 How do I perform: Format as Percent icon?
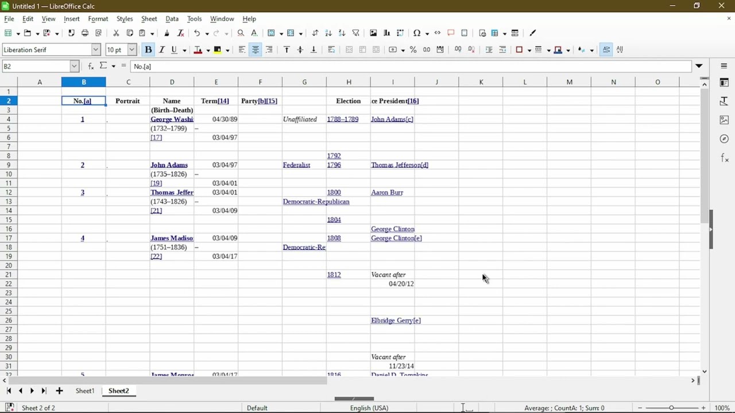[413, 50]
